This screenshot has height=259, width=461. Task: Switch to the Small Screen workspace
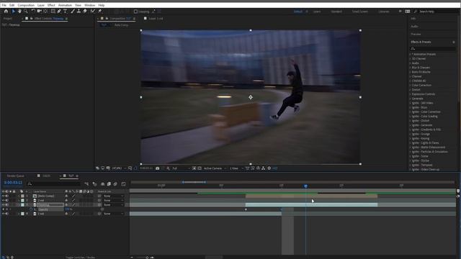(360, 12)
